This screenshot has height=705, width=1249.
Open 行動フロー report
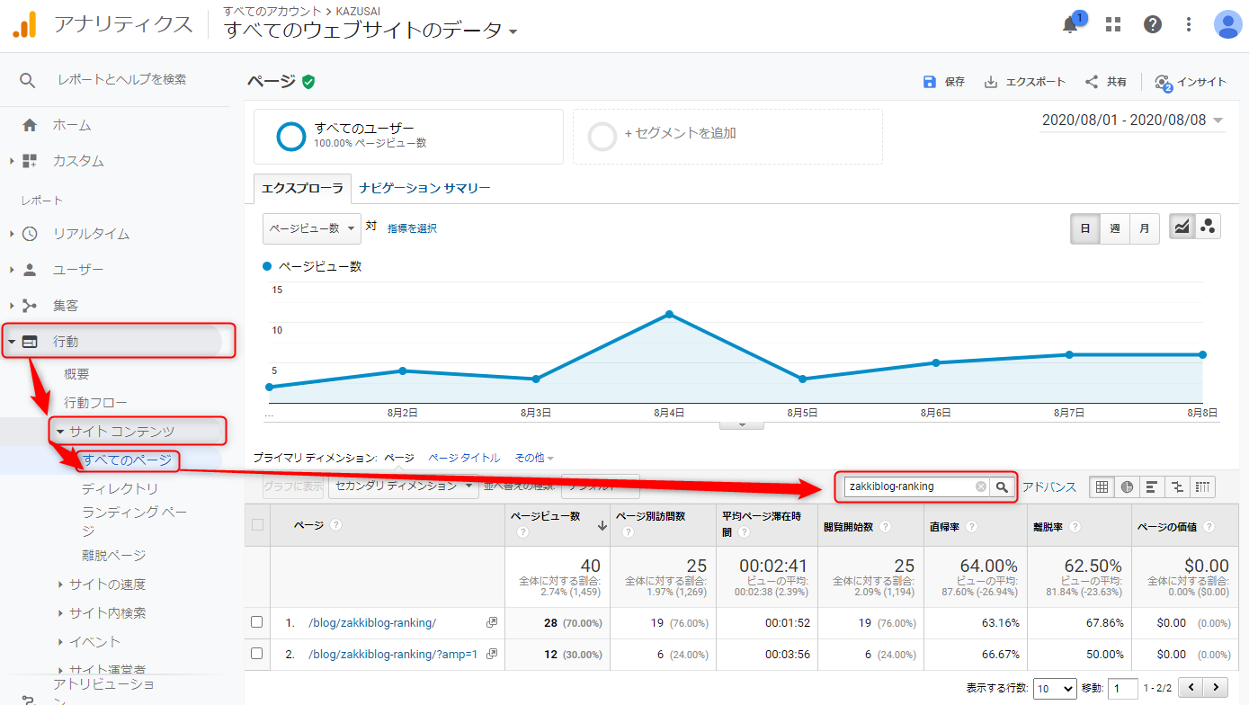pyautogui.click(x=95, y=403)
